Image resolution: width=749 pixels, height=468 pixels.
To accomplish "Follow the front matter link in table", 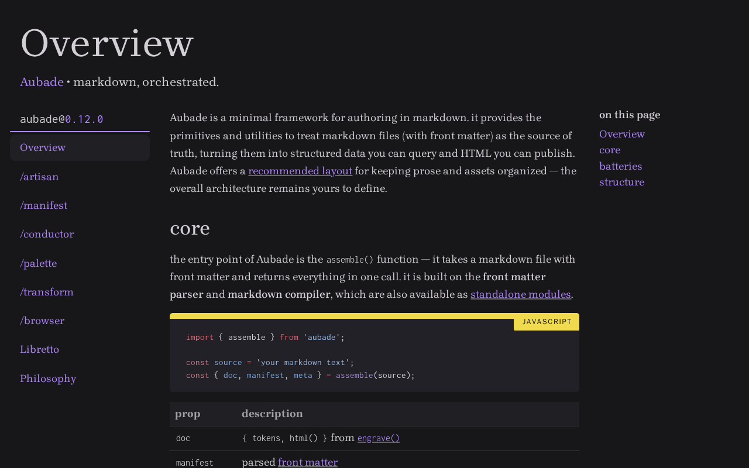I will (308, 462).
